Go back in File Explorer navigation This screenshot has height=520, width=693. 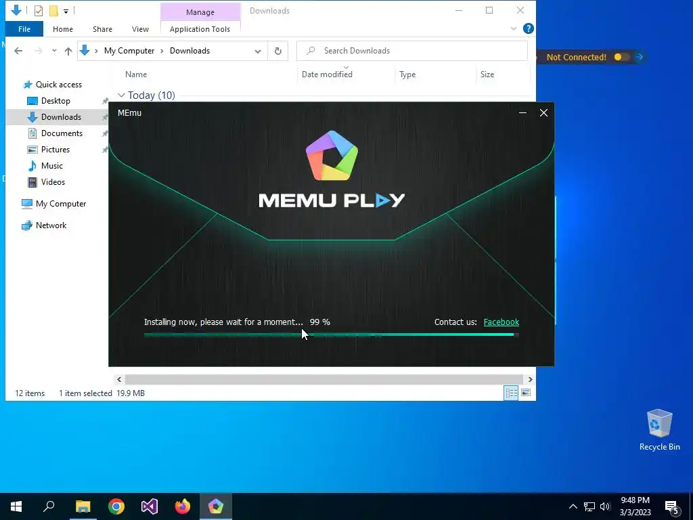coord(18,51)
